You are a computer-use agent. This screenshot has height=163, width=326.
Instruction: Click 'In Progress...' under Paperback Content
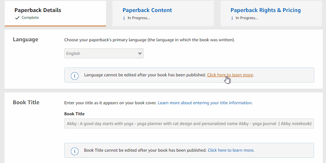pos(139,18)
